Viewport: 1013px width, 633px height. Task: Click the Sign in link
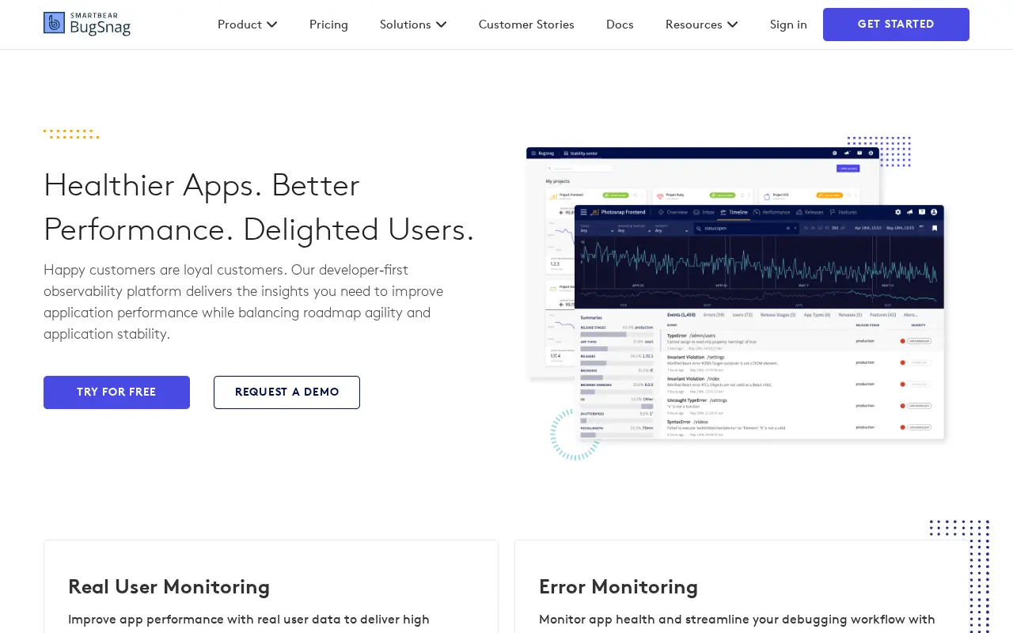point(788,25)
